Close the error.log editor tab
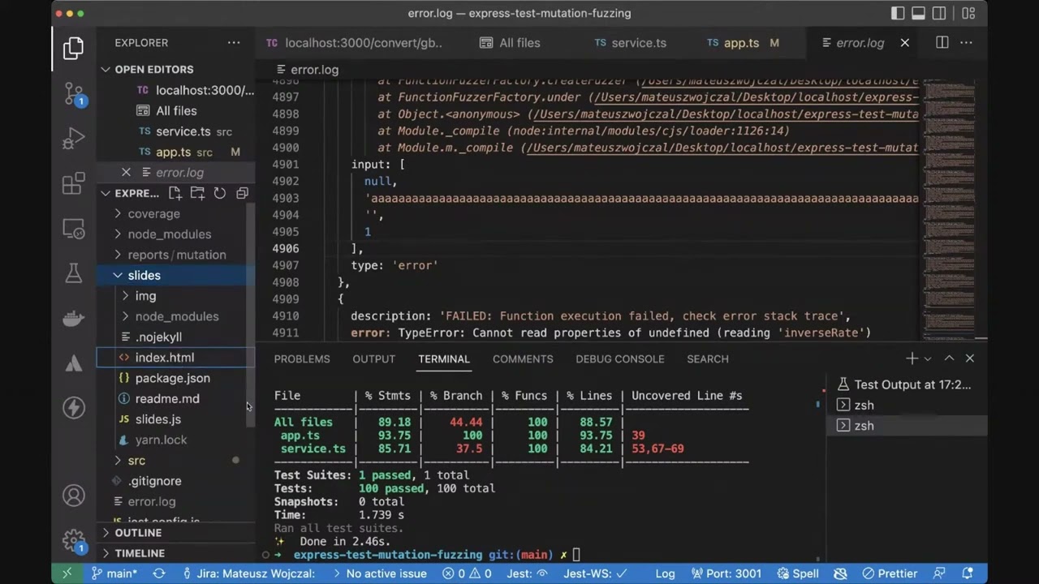 [x=905, y=43]
